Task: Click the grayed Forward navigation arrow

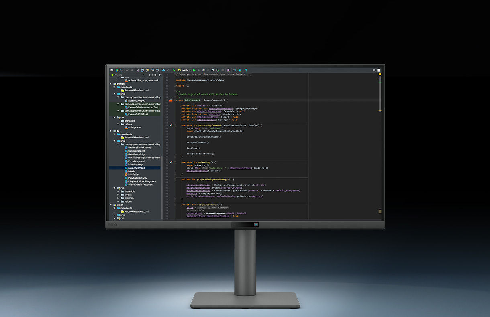Action: tap(168, 70)
